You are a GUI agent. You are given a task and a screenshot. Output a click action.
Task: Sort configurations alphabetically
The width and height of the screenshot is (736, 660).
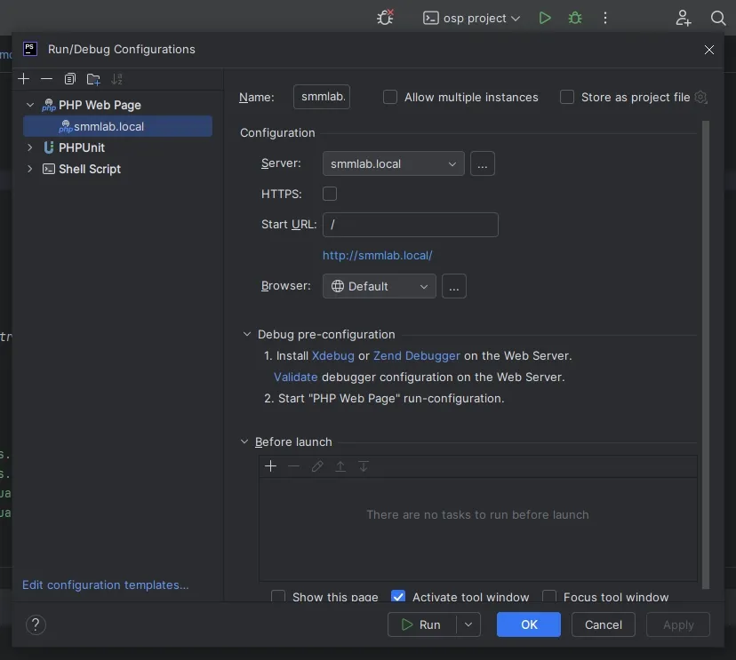click(x=116, y=79)
